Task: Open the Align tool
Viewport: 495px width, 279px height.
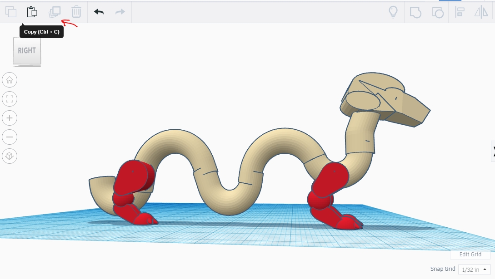Action: 460,12
